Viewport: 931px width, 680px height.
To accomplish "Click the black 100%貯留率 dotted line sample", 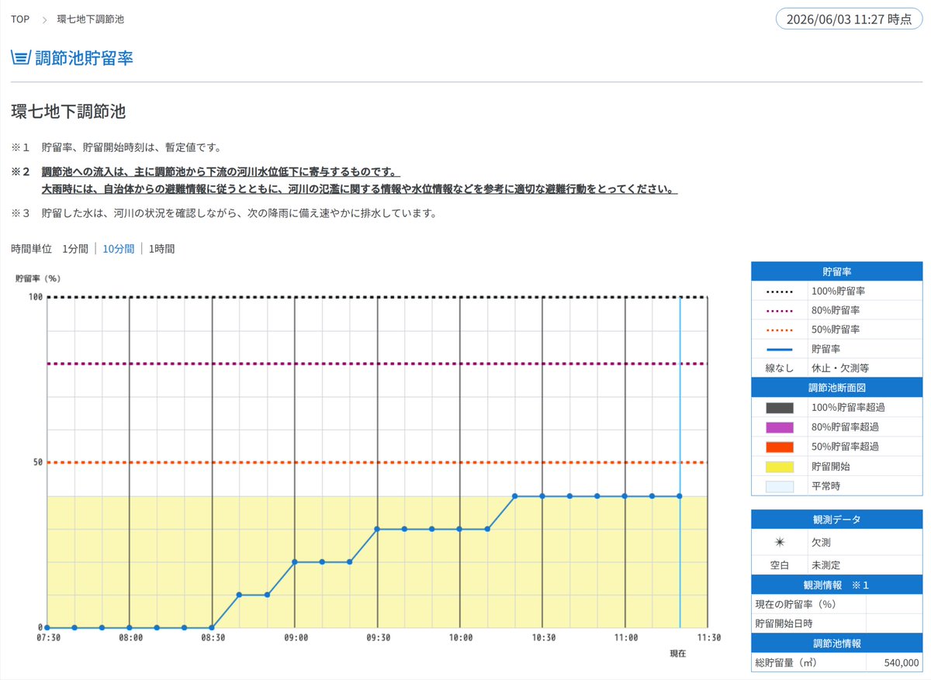I will (x=779, y=292).
